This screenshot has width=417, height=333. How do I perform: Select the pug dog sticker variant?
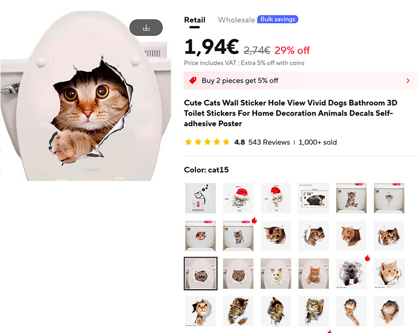(x=313, y=198)
